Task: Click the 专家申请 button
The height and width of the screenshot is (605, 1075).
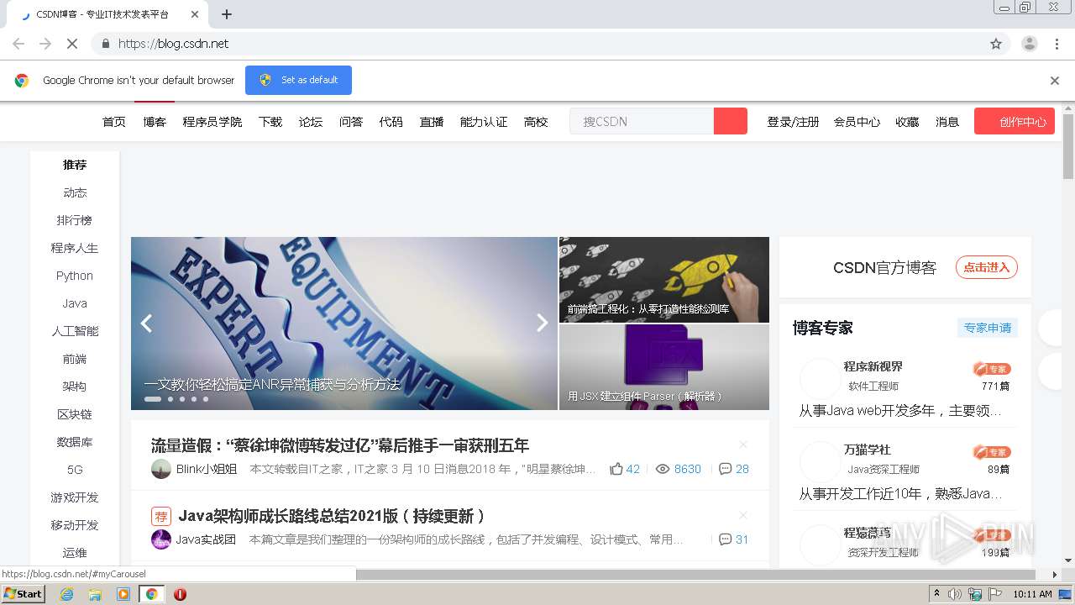Action: (x=988, y=328)
